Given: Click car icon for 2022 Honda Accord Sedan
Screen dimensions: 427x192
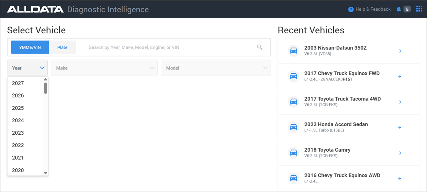Looking at the screenshot, I should [x=294, y=128].
